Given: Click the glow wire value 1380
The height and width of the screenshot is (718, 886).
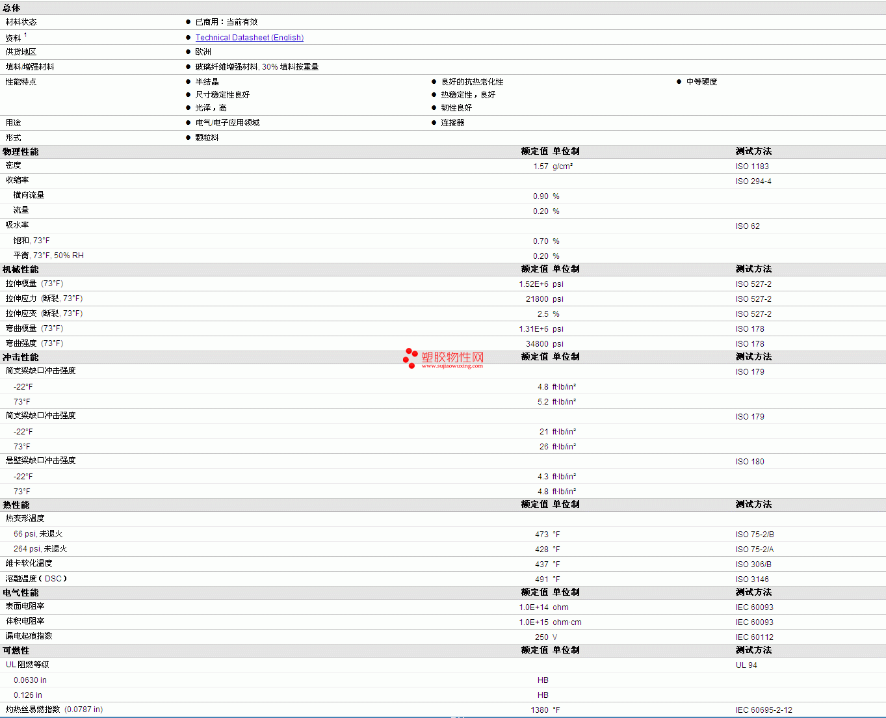Looking at the screenshot, I should click(540, 710).
